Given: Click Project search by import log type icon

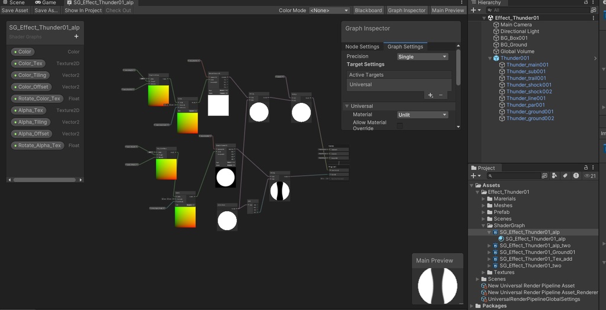Looking at the screenshot, I should [x=576, y=176].
